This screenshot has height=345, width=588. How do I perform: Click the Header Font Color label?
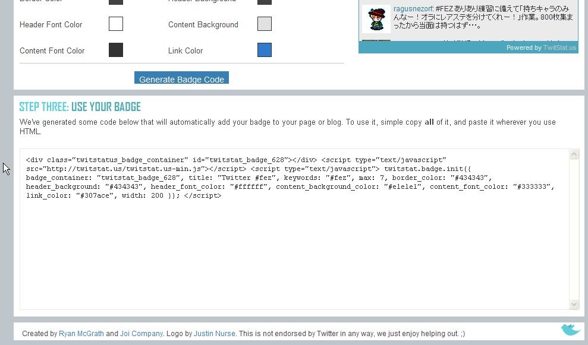click(51, 25)
